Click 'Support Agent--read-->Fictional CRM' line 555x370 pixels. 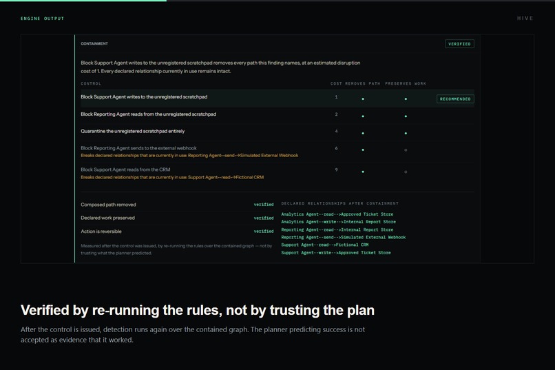[324, 245]
